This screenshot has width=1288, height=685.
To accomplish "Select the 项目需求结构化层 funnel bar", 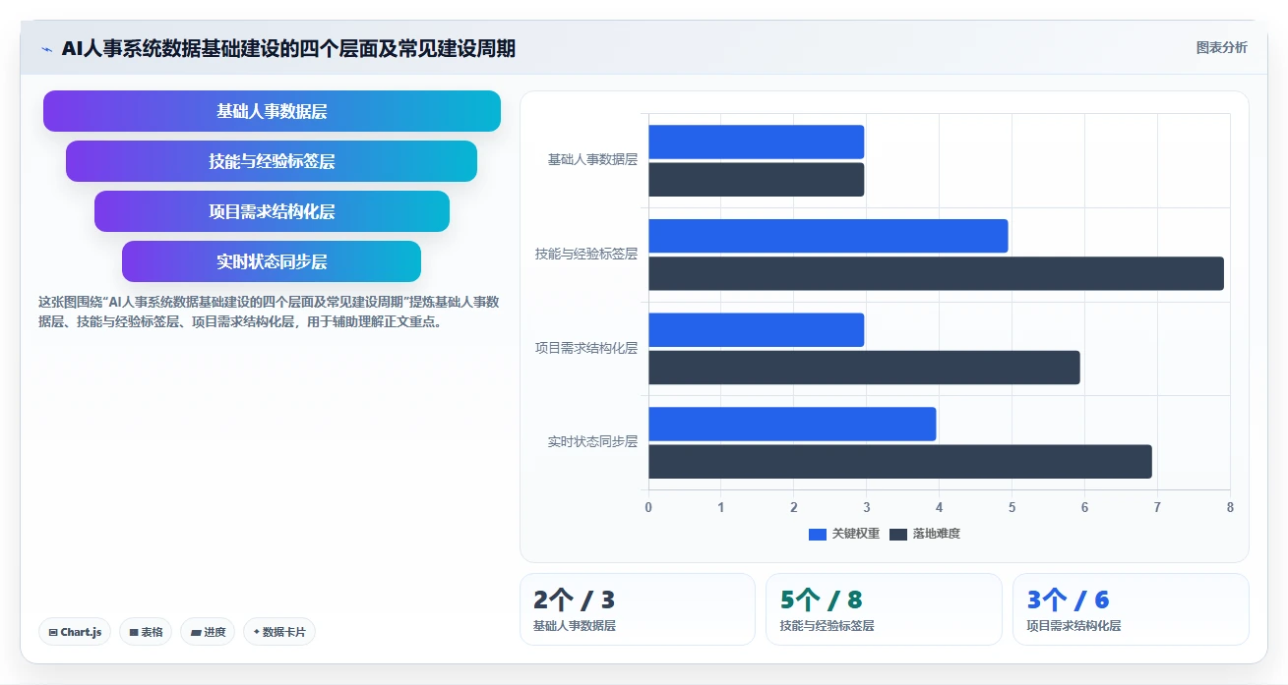I will [272, 211].
